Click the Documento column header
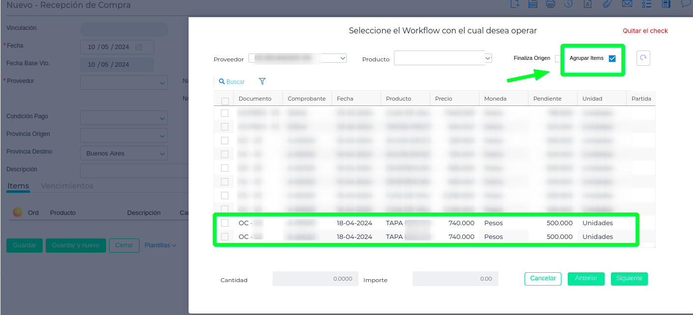The width and height of the screenshot is (693, 315). pyautogui.click(x=258, y=99)
